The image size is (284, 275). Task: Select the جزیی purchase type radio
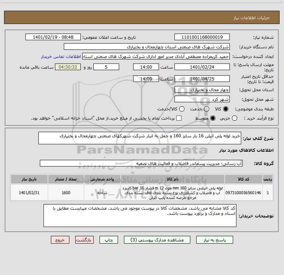pyautogui.click(x=235, y=118)
